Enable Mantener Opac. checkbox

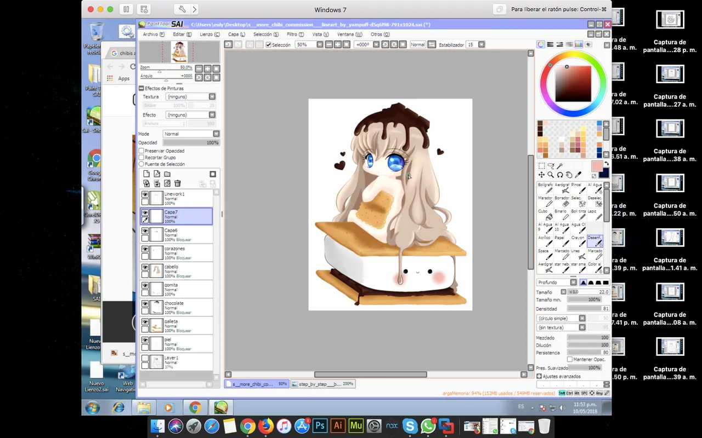[x=570, y=360]
